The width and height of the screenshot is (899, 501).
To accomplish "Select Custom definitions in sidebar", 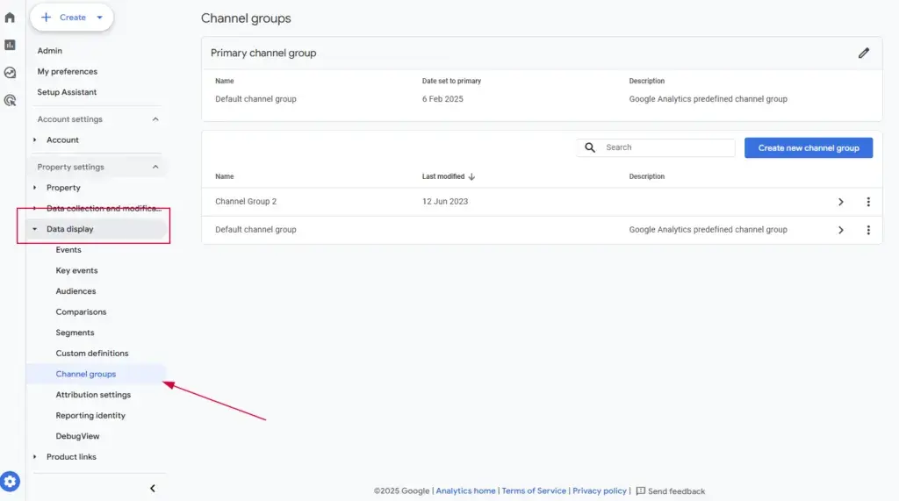I will point(92,354).
